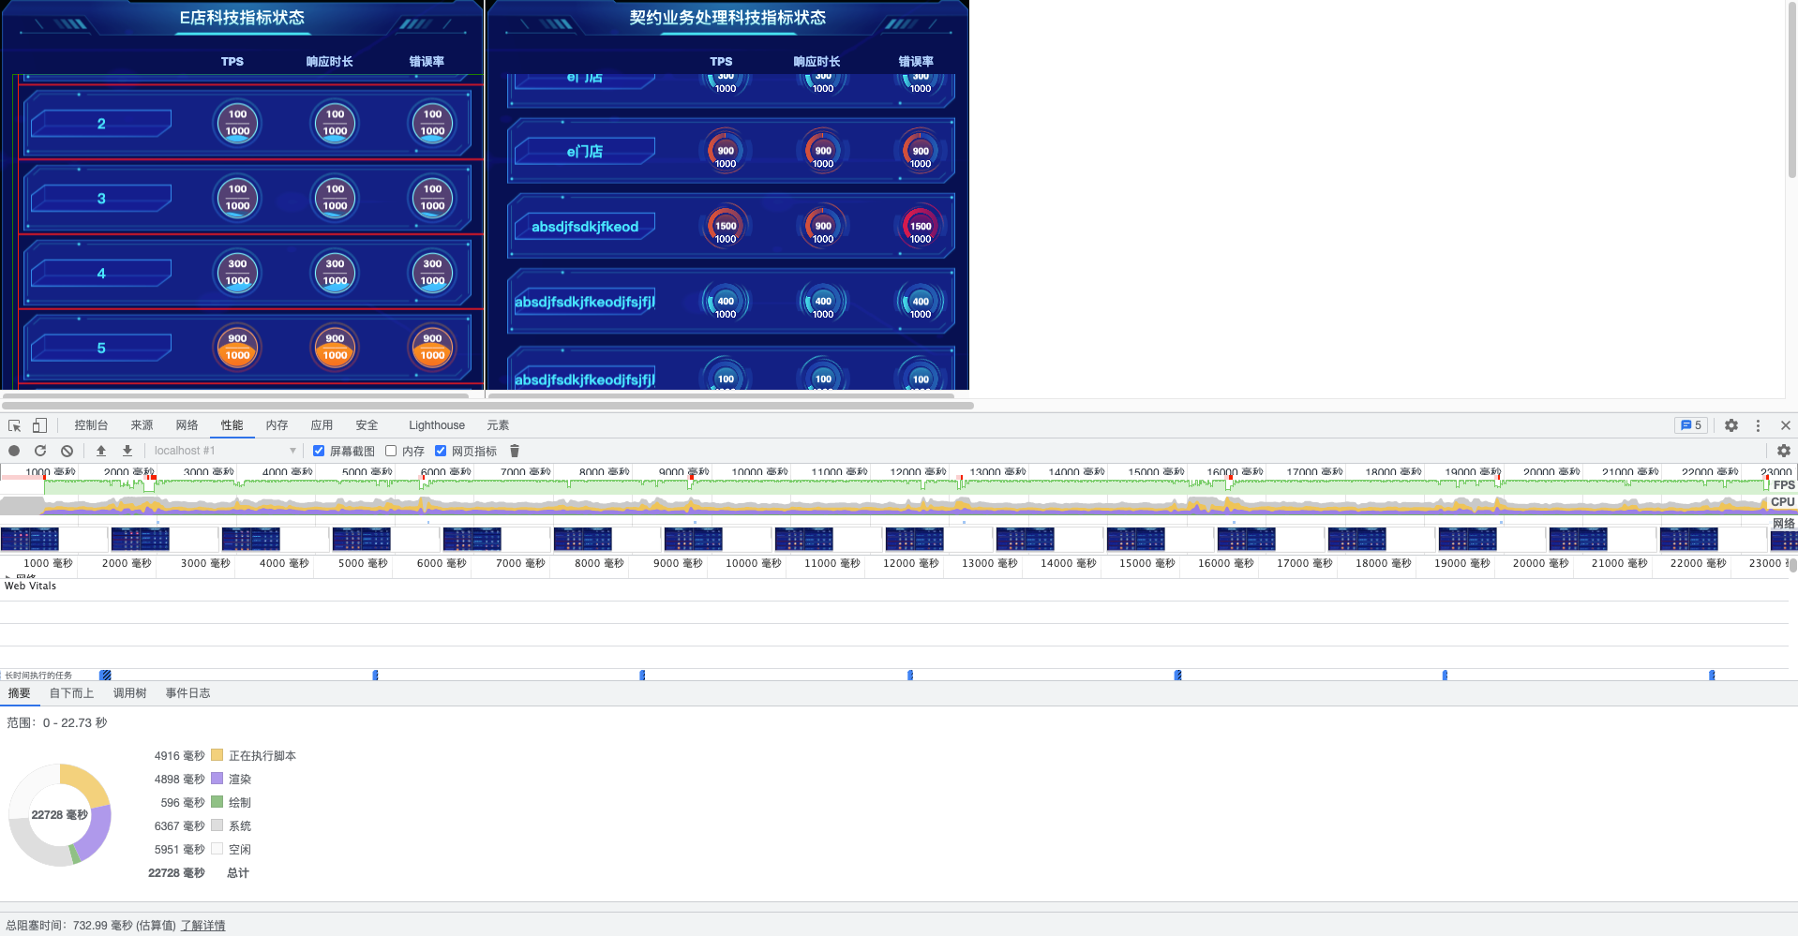Open the 元素 tab
1798x936 pixels.
click(x=498, y=425)
